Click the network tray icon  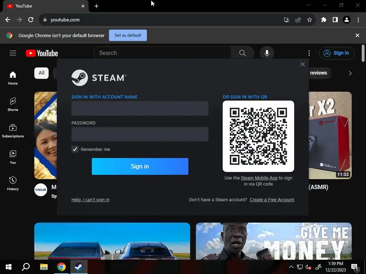300,267
